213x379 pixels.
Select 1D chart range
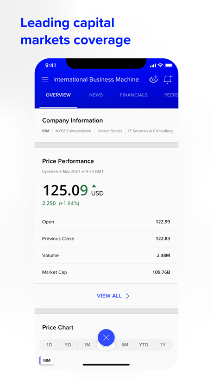tap(49, 345)
